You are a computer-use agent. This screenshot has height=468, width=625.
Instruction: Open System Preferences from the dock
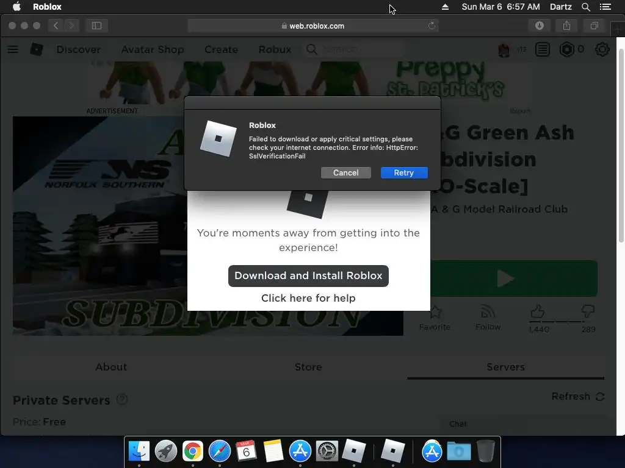327,451
